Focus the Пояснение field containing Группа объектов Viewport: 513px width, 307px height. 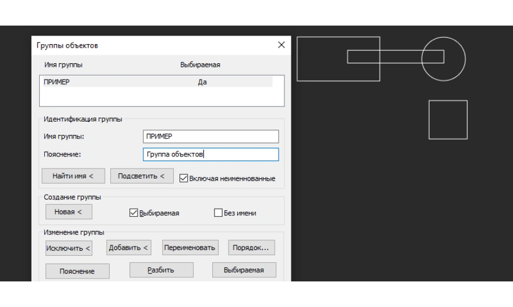(210, 155)
